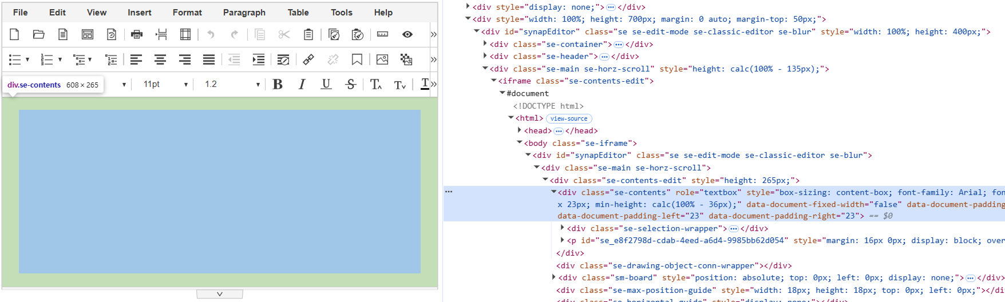1005x302 pixels.
Task: Toggle italic formatting
Action: (x=302, y=84)
